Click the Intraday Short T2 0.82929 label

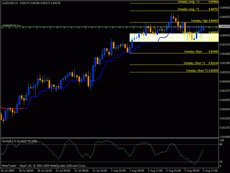pos(202,70)
